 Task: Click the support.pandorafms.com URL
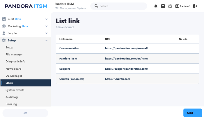click(x=126, y=69)
